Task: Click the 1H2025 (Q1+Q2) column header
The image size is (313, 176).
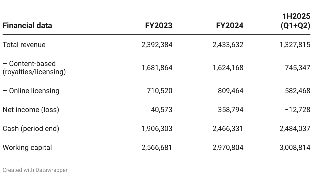Action: click(296, 21)
